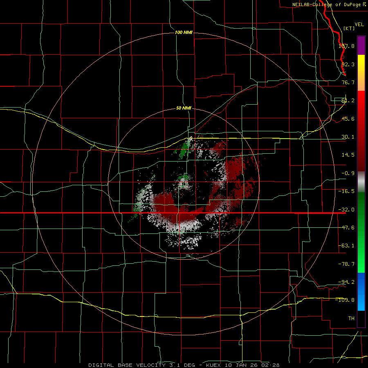Click the -47.6 velocity scale value
The width and height of the screenshot is (368, 368).
[x=346, y=228]
